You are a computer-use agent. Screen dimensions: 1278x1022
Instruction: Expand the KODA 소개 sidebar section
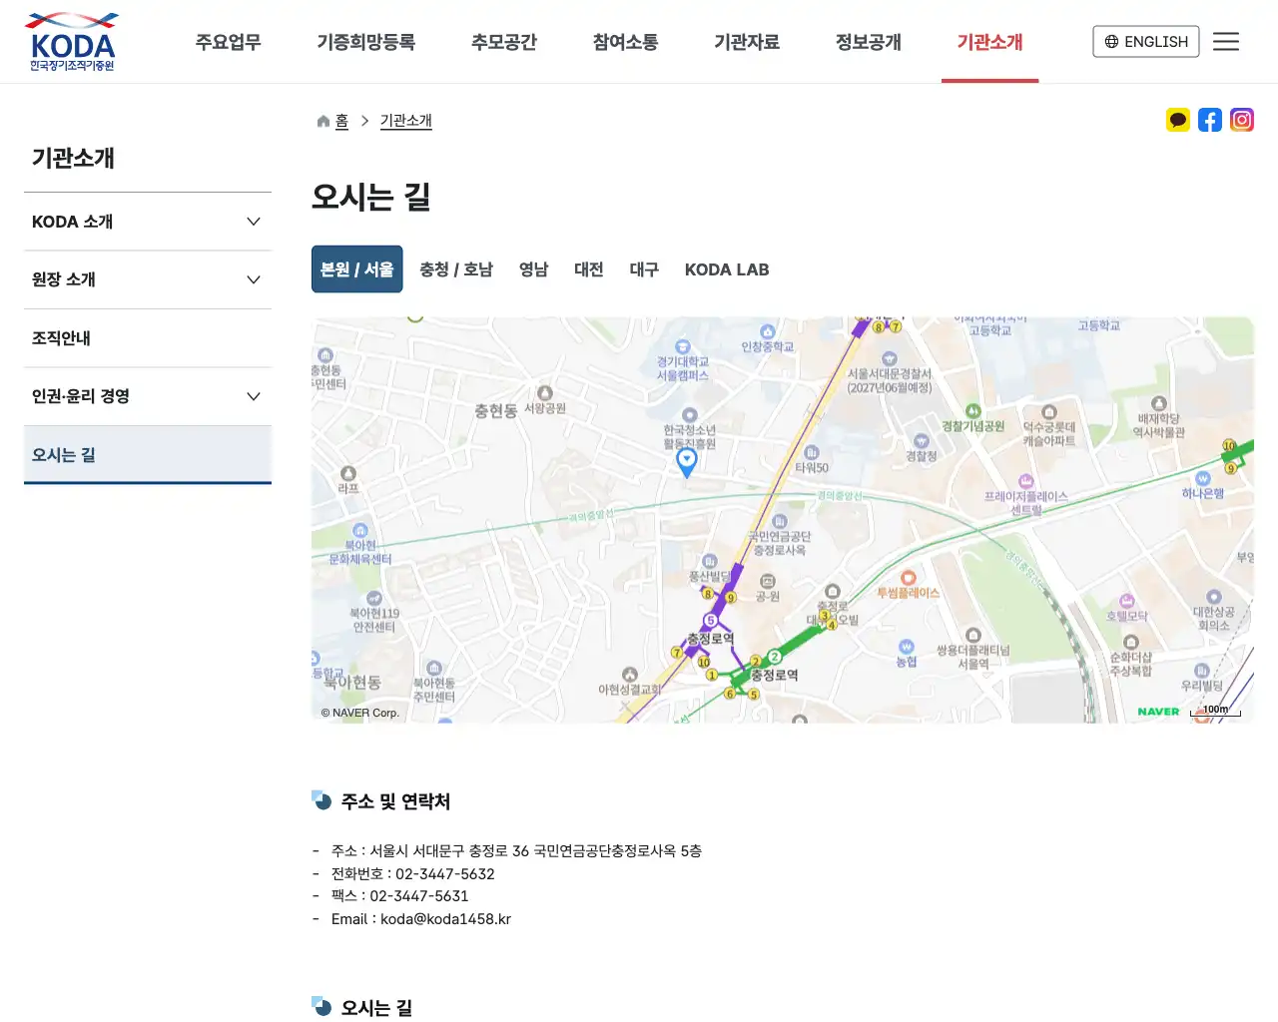coord(148,221)
